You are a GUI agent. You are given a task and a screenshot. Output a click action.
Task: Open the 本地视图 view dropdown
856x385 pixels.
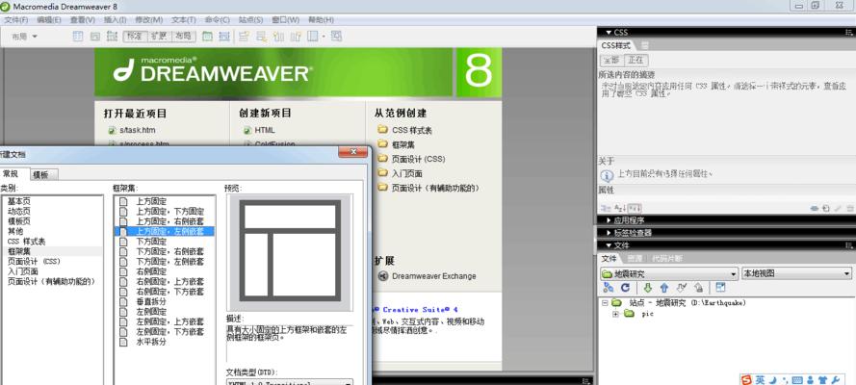(796, 273)
